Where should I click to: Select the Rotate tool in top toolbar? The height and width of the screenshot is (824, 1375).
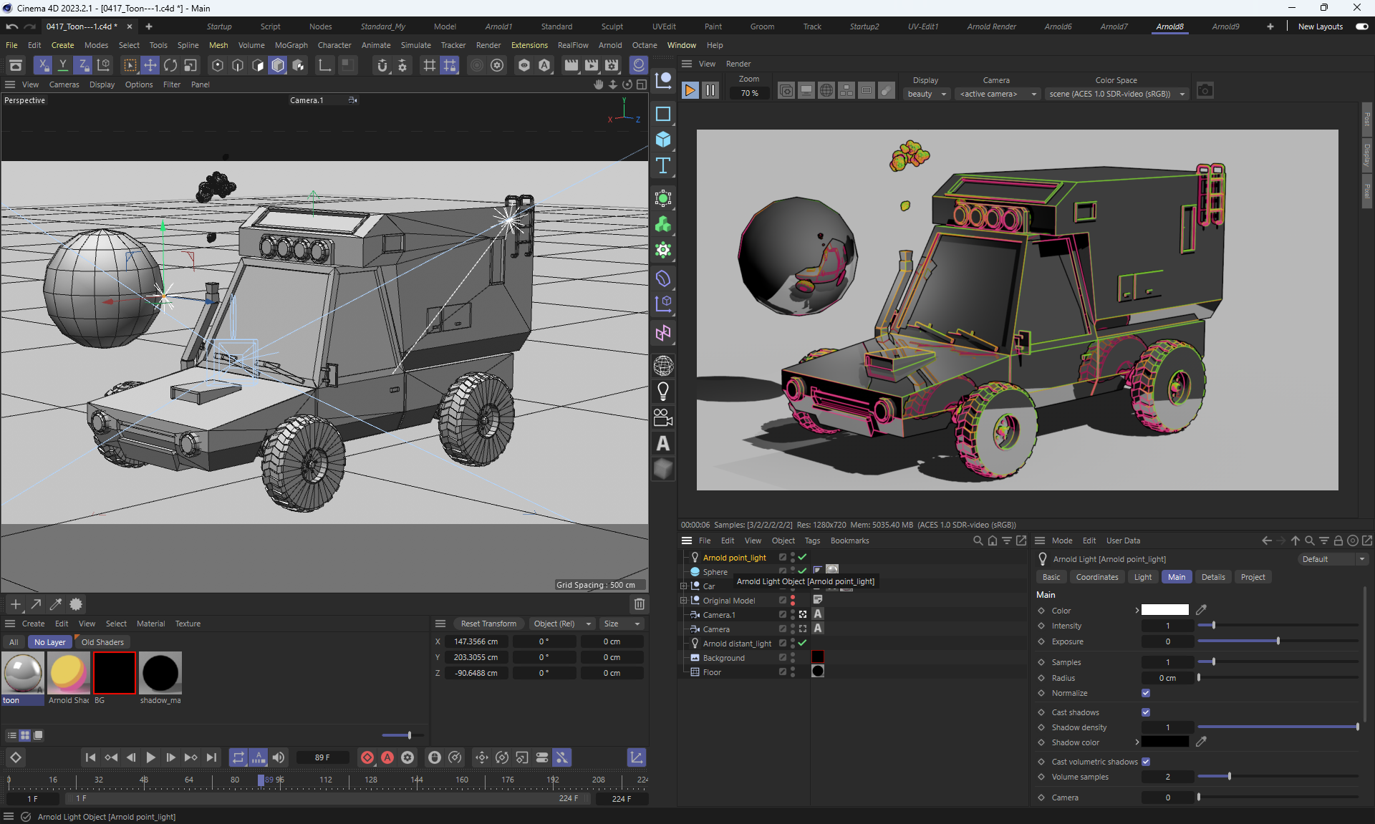point(170,66)
